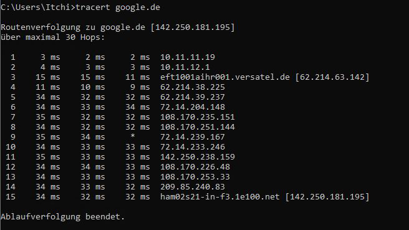Click IP address 62.214.38.225
Image resolution: width=409 pixels, height=230 pixels.
[193, 87]
